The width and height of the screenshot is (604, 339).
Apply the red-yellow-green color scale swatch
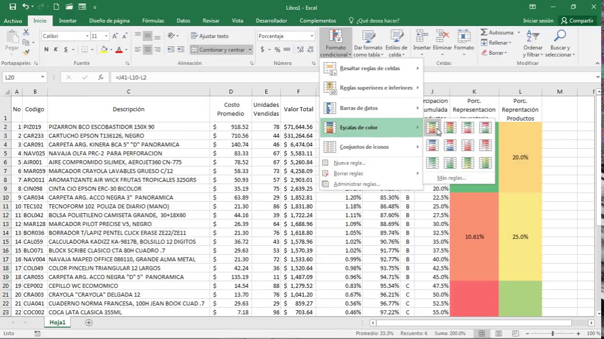(x=450, y=128)
